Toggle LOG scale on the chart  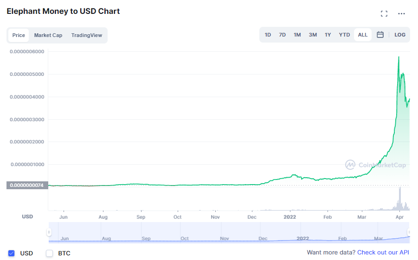(x=400, y=35)
